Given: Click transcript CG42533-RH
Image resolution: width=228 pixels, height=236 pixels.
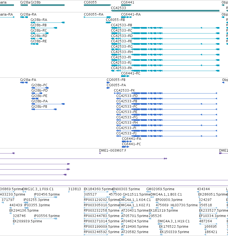Looking at the screenshot, I should (165, 55).
